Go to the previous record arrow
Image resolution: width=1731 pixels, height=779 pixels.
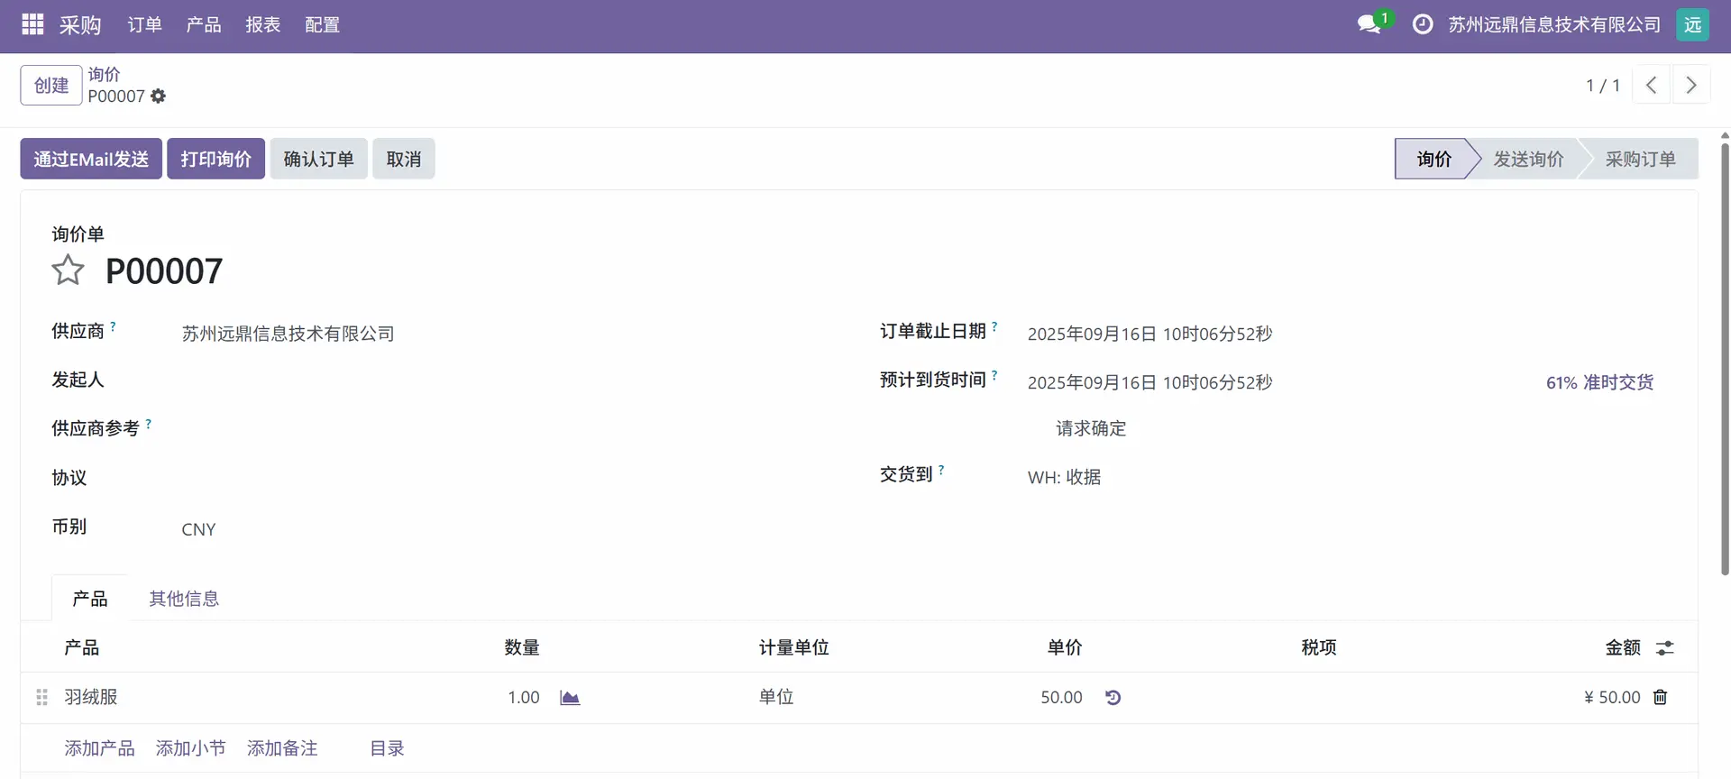1652,86
